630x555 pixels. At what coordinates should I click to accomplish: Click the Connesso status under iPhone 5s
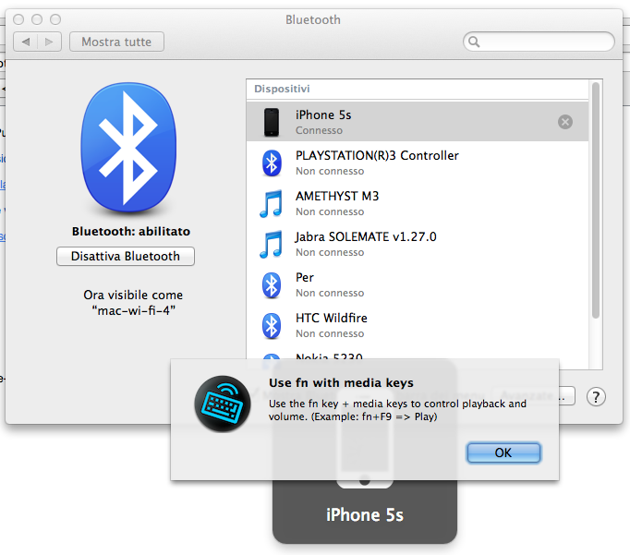coord(319,130)
